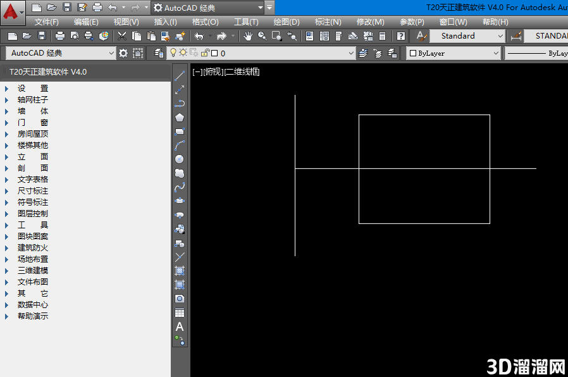Open the 帮助(H) menu

point(495,22)
